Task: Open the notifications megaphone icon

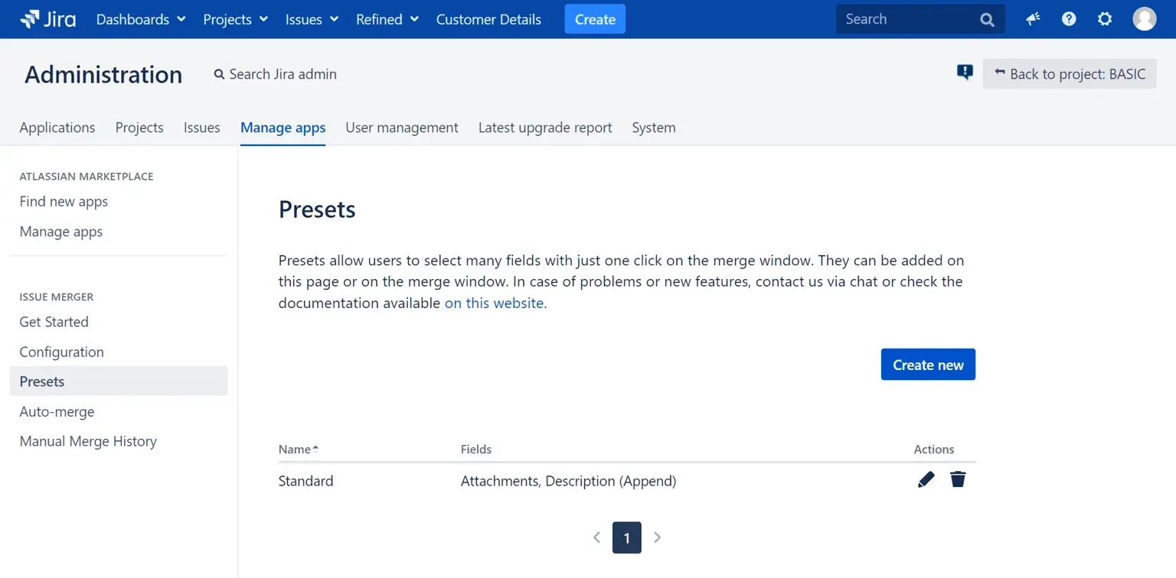Action: [x=1033, y=19]
